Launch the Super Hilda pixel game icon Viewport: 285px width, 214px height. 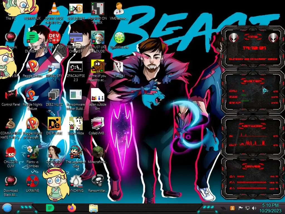coord(76,126)
